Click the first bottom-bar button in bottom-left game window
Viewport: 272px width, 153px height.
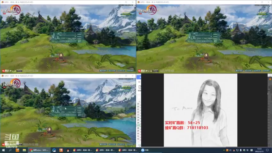coord(103,144)
